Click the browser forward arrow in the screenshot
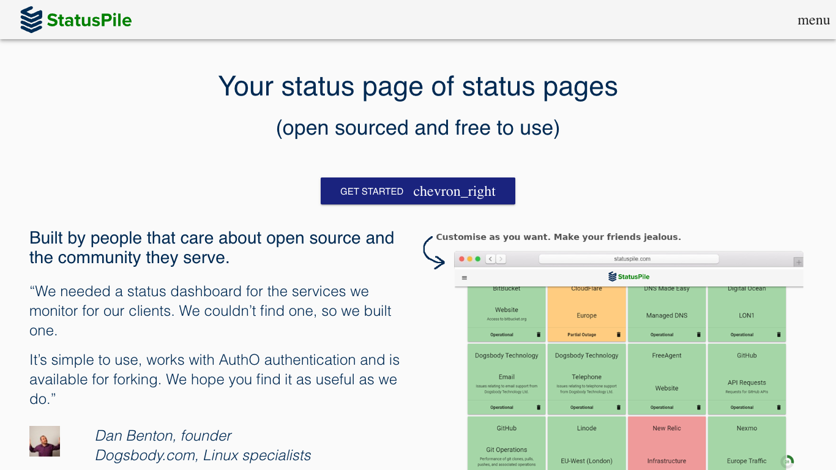Image resolution: width=836 pixels, height=470 pixels. (501, 259)
